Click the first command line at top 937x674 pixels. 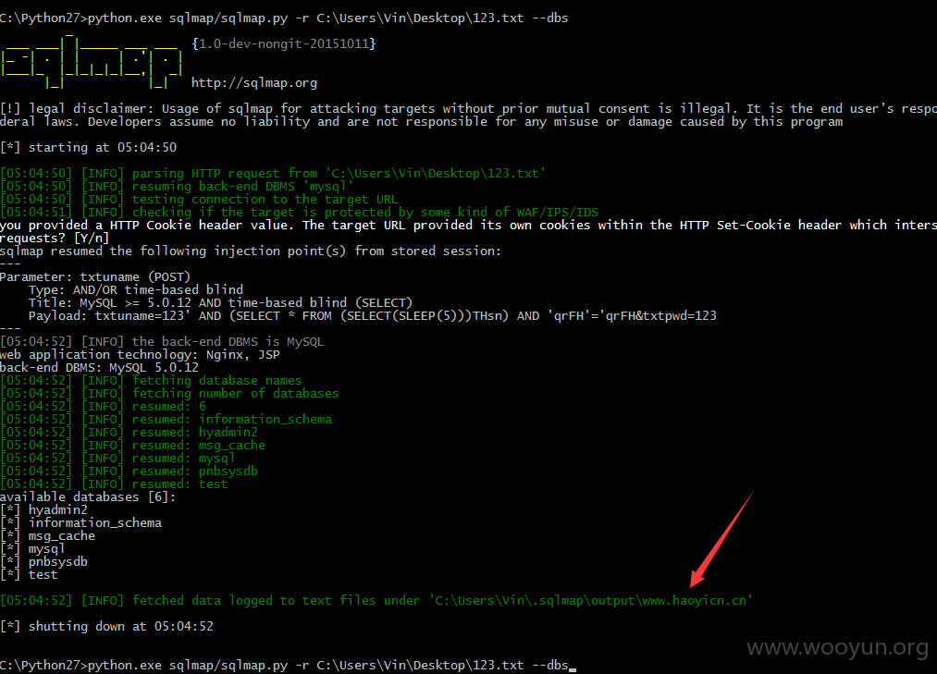[x=284, y=18]
